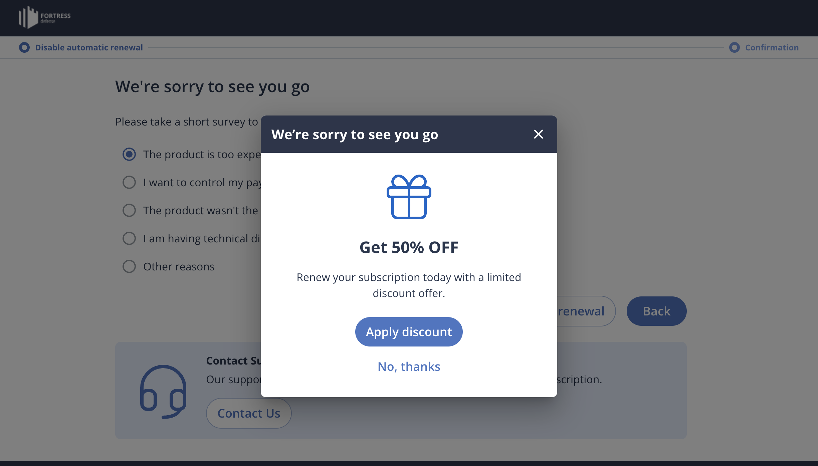Click the Confirmation step icon

(735, 47)
